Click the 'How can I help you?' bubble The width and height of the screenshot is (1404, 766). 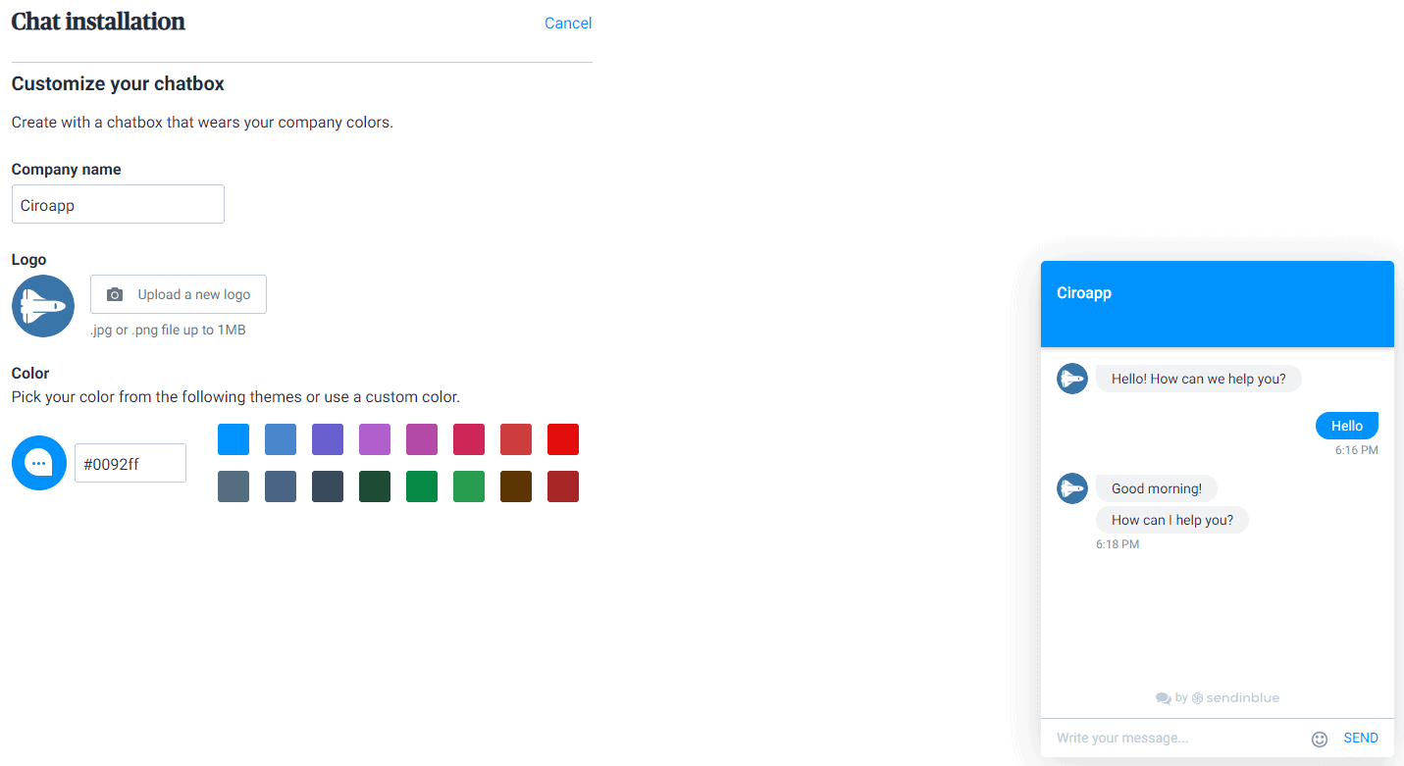(x=1172, y=520)
